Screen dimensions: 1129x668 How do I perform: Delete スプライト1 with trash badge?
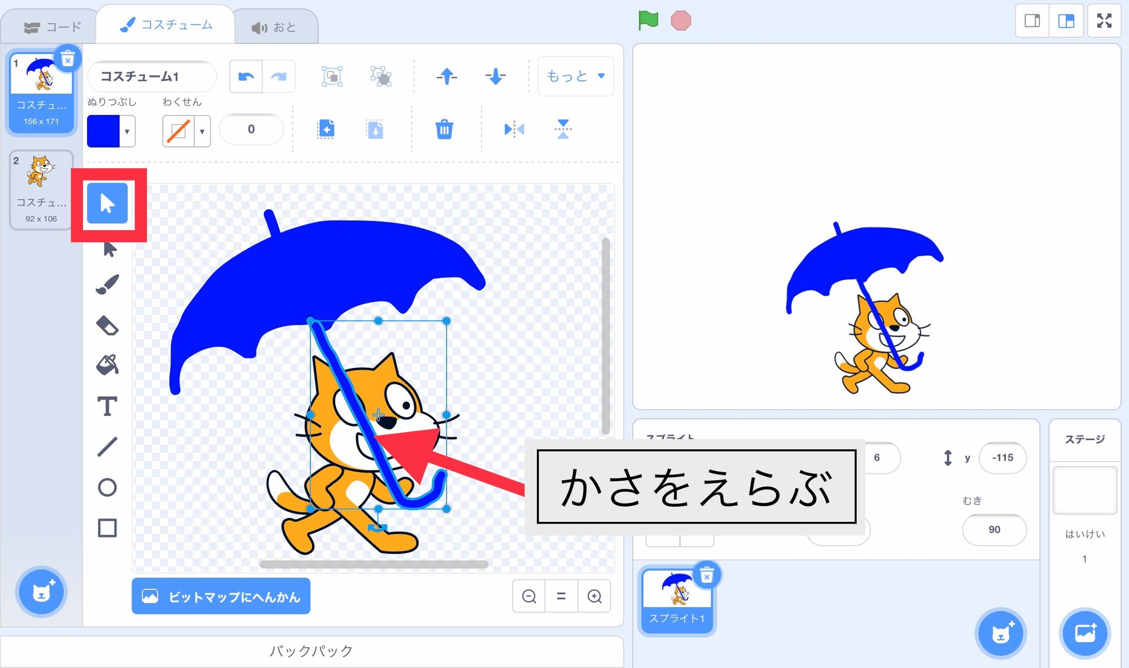[x=706, y=575]
